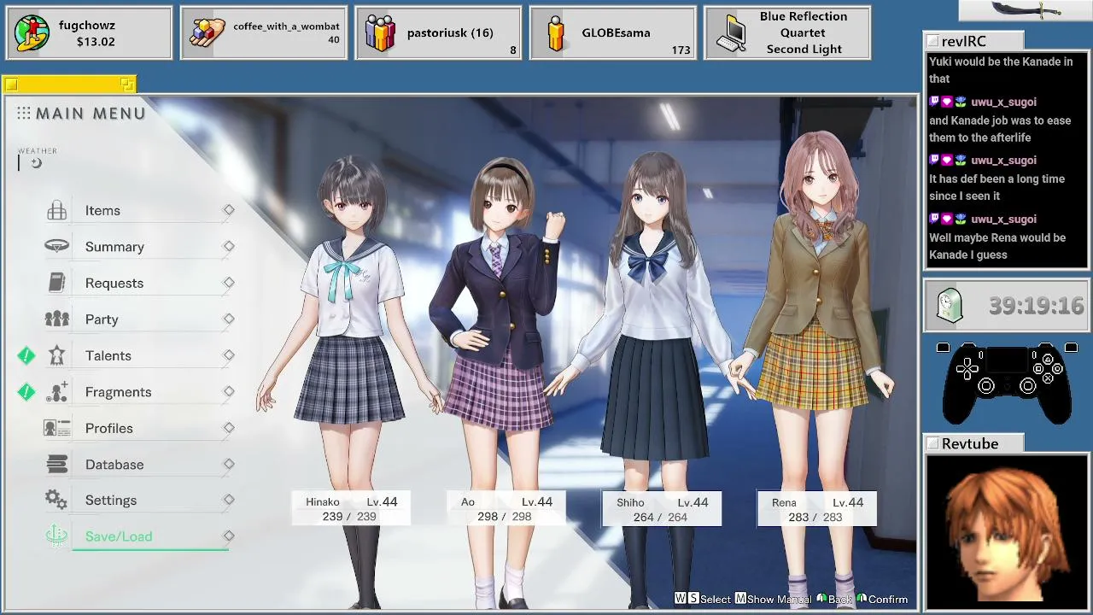Click the ring icon beside Summary

coord(56,246)
